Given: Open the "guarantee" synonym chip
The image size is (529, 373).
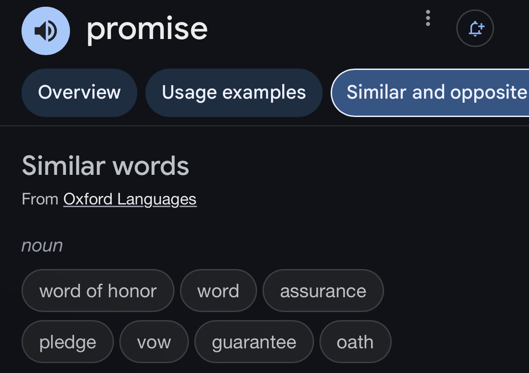Looking at the screenshot, I should click(254, 342).
